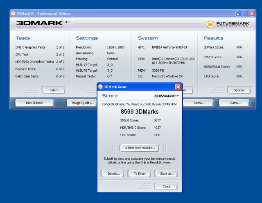Click the Batch Size Tests 0 of 6 value
This screenshot has height=203, width=262.
pyautogui.click(x=60, y=76)
